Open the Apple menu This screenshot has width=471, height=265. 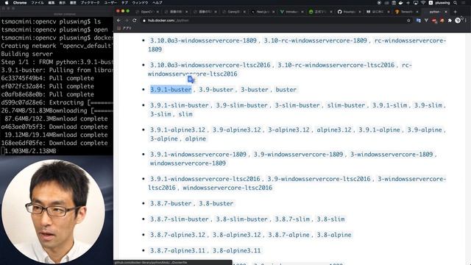coord(7,3)
